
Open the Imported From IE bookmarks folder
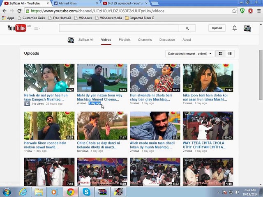click(140, 18)
